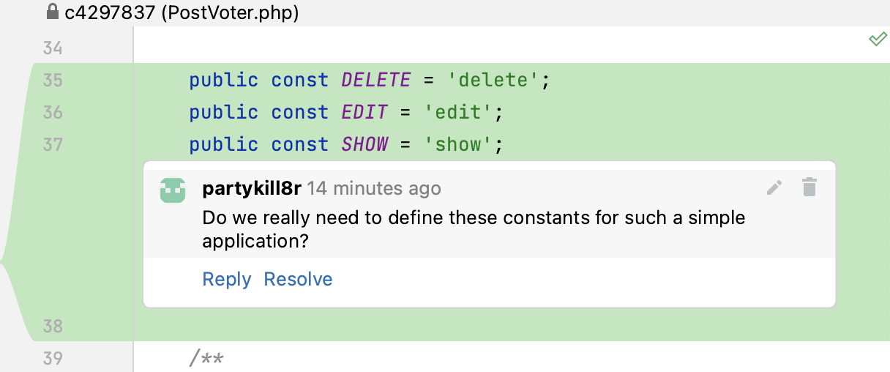The width and height of the screenshot is (890, 372).
Task: Click partykill8r's green avatar icon
Action: 173,190
